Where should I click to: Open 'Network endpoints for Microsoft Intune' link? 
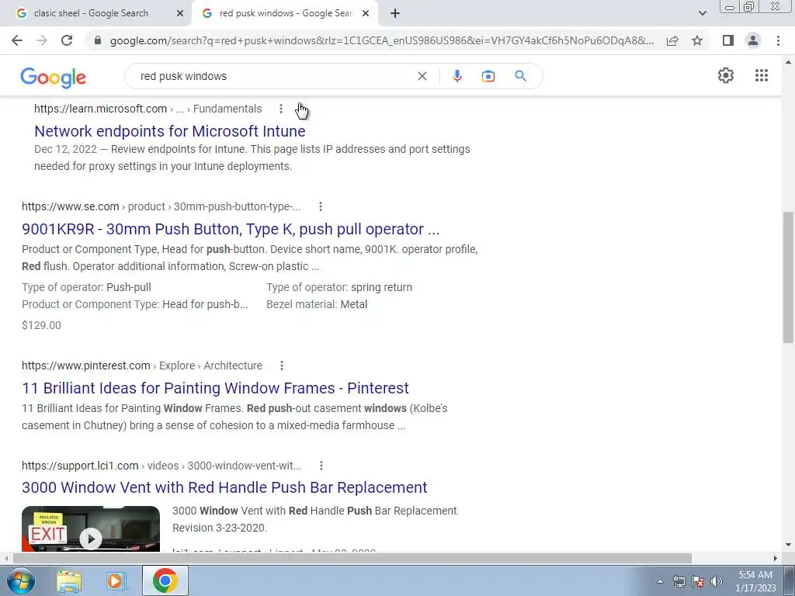(x=170, y=131)
